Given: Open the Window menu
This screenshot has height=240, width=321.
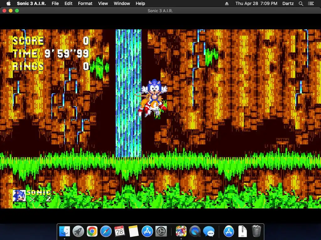Looking at the screenshot, I should [x=122, y=3].
